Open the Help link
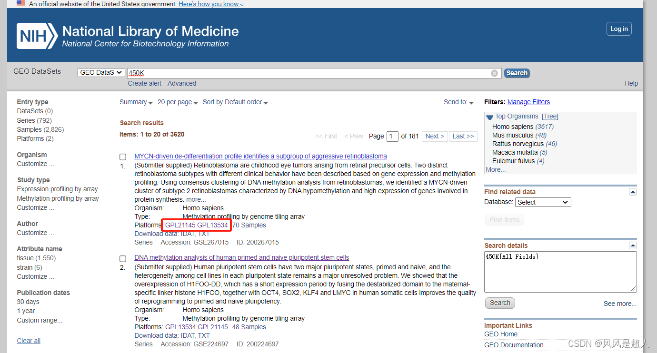 tap(631, 83)
